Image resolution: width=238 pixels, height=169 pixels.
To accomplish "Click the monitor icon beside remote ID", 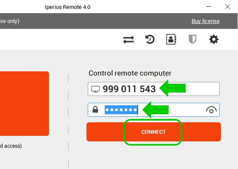I will tap(95, 89).
